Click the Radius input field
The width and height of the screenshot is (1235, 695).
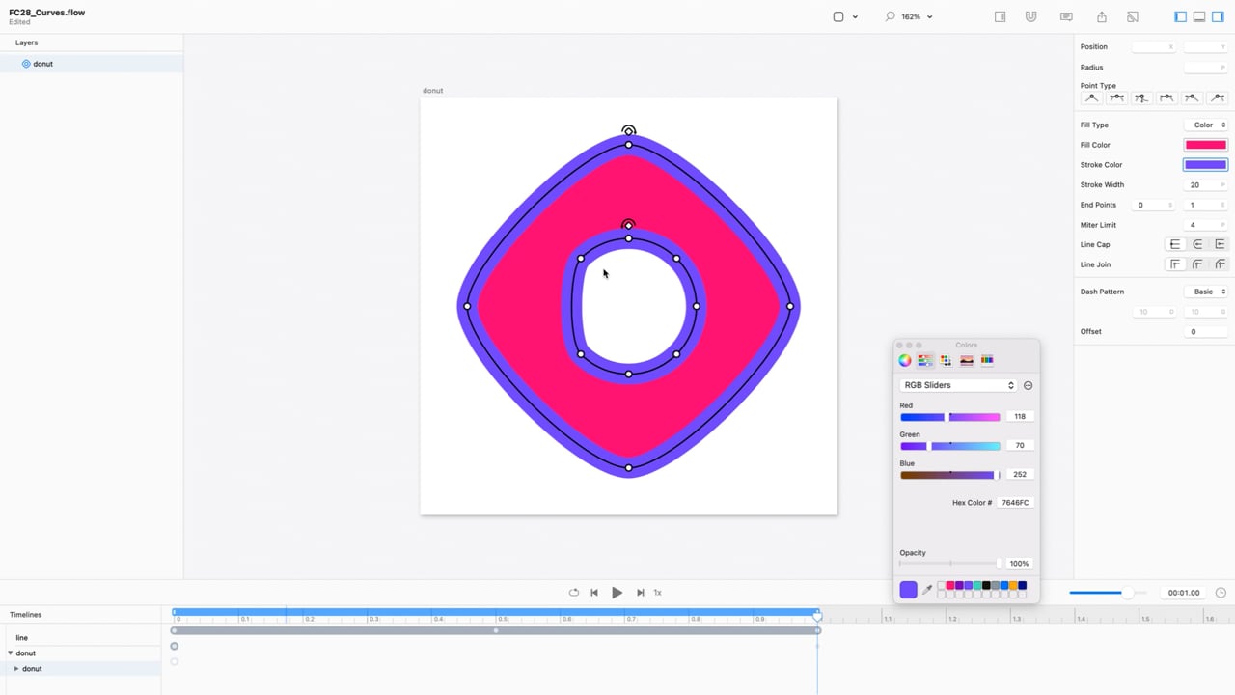coord(1205,68)
